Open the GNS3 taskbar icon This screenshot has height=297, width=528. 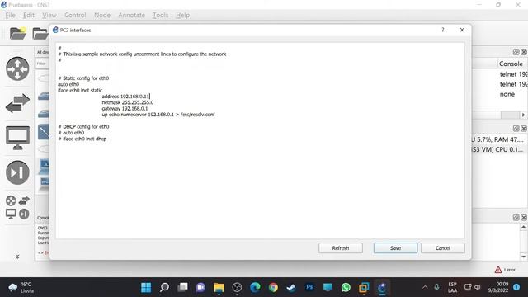point(382,288)
